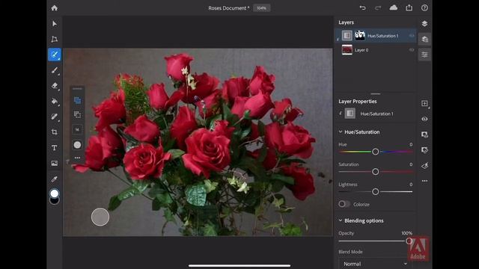Click the Lightness slider handle
479x269 pixels.
click(x=376, y=191)
